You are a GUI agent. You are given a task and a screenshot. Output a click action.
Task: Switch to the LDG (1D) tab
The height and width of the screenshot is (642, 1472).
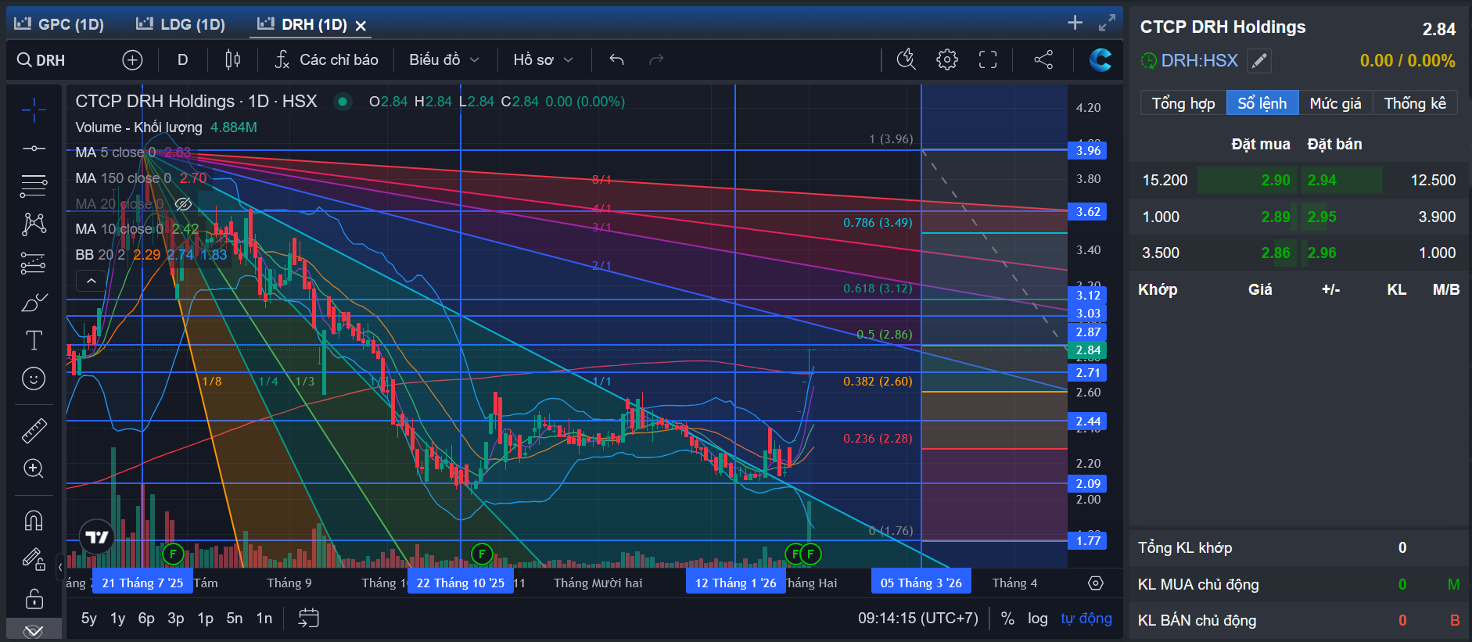181,24
